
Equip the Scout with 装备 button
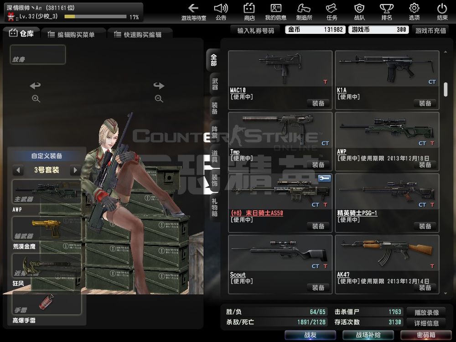pyautogui.click(x=318, y=288)
